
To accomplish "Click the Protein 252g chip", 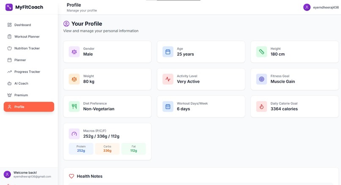I will [81, 149].
